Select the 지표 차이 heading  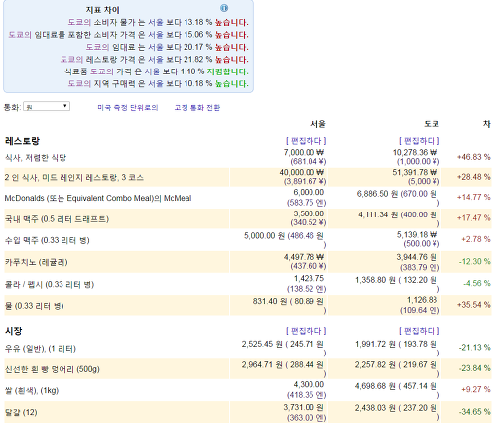click(103, 10)
